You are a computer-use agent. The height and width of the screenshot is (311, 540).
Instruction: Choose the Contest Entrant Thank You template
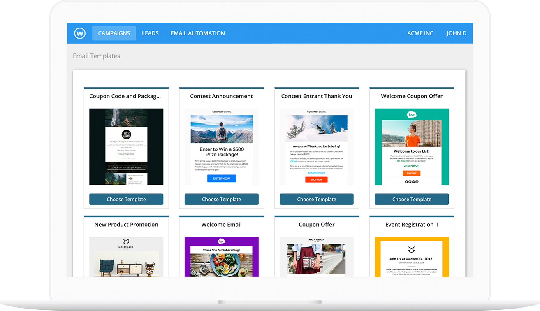click(x=317, y=199)
